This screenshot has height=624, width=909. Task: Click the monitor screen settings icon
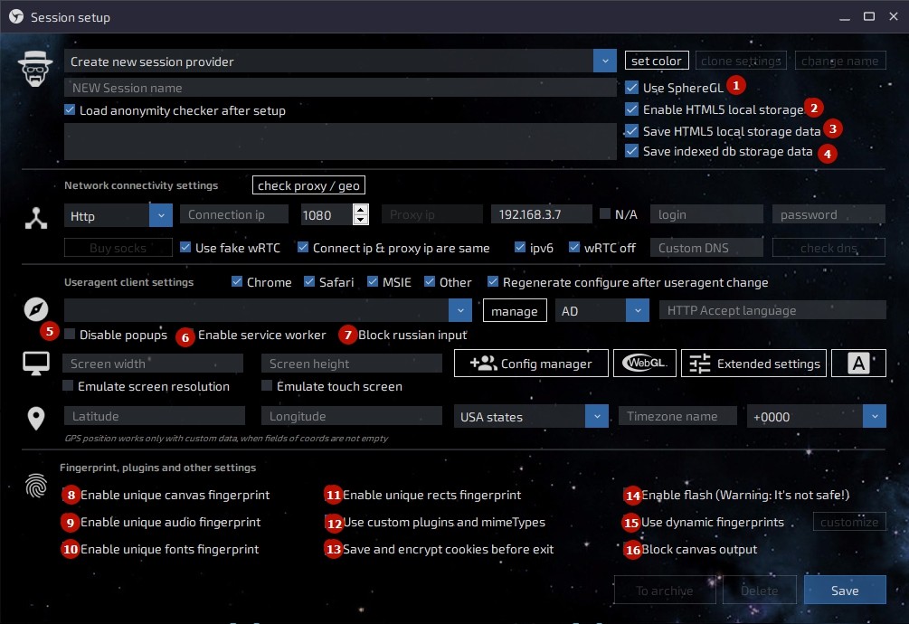[x=35, y=364]
